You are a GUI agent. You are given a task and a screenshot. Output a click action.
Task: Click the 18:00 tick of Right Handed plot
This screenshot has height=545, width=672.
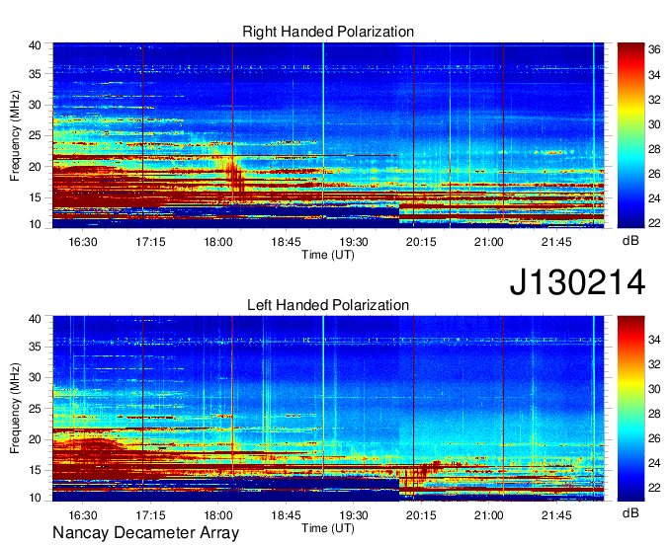(x=218, y=242)
